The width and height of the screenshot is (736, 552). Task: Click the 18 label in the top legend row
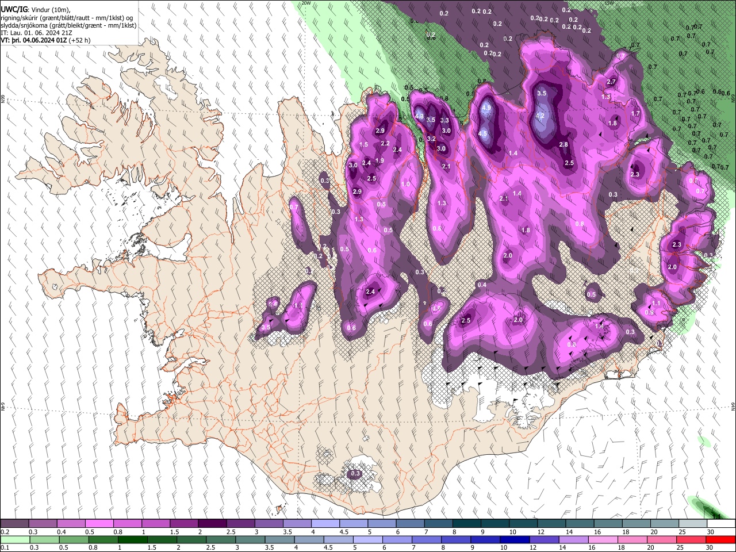(x=626, y=532)
